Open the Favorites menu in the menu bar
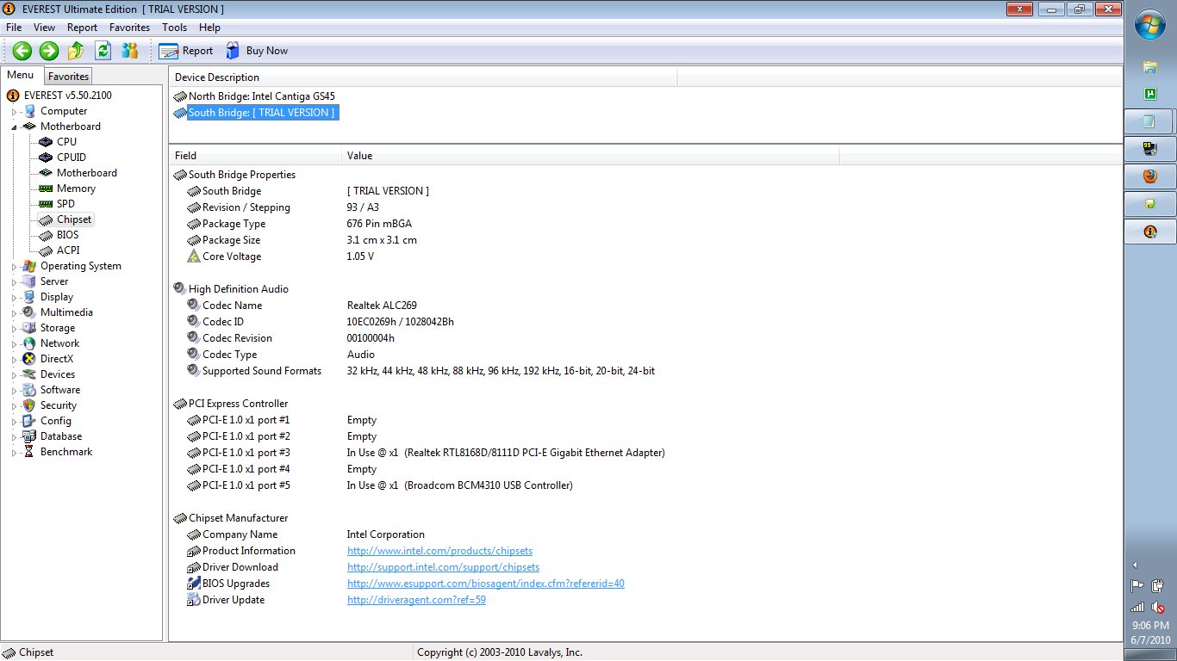The image size is (1177, 661). tap(130, 28)
